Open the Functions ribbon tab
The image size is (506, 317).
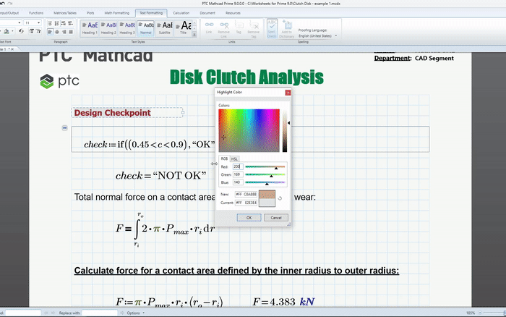[36, 13]
